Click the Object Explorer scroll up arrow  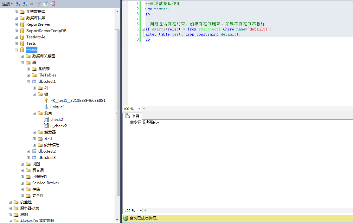tap(117, 11)
